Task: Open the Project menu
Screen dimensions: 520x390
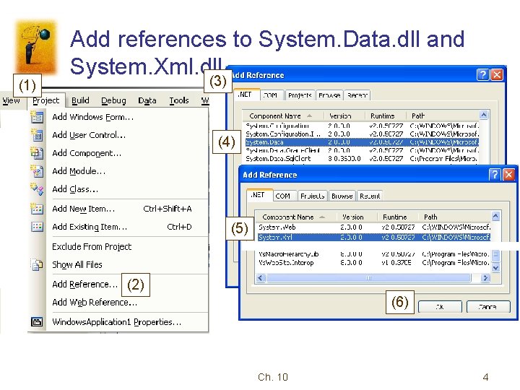Action: coord(45,100)
